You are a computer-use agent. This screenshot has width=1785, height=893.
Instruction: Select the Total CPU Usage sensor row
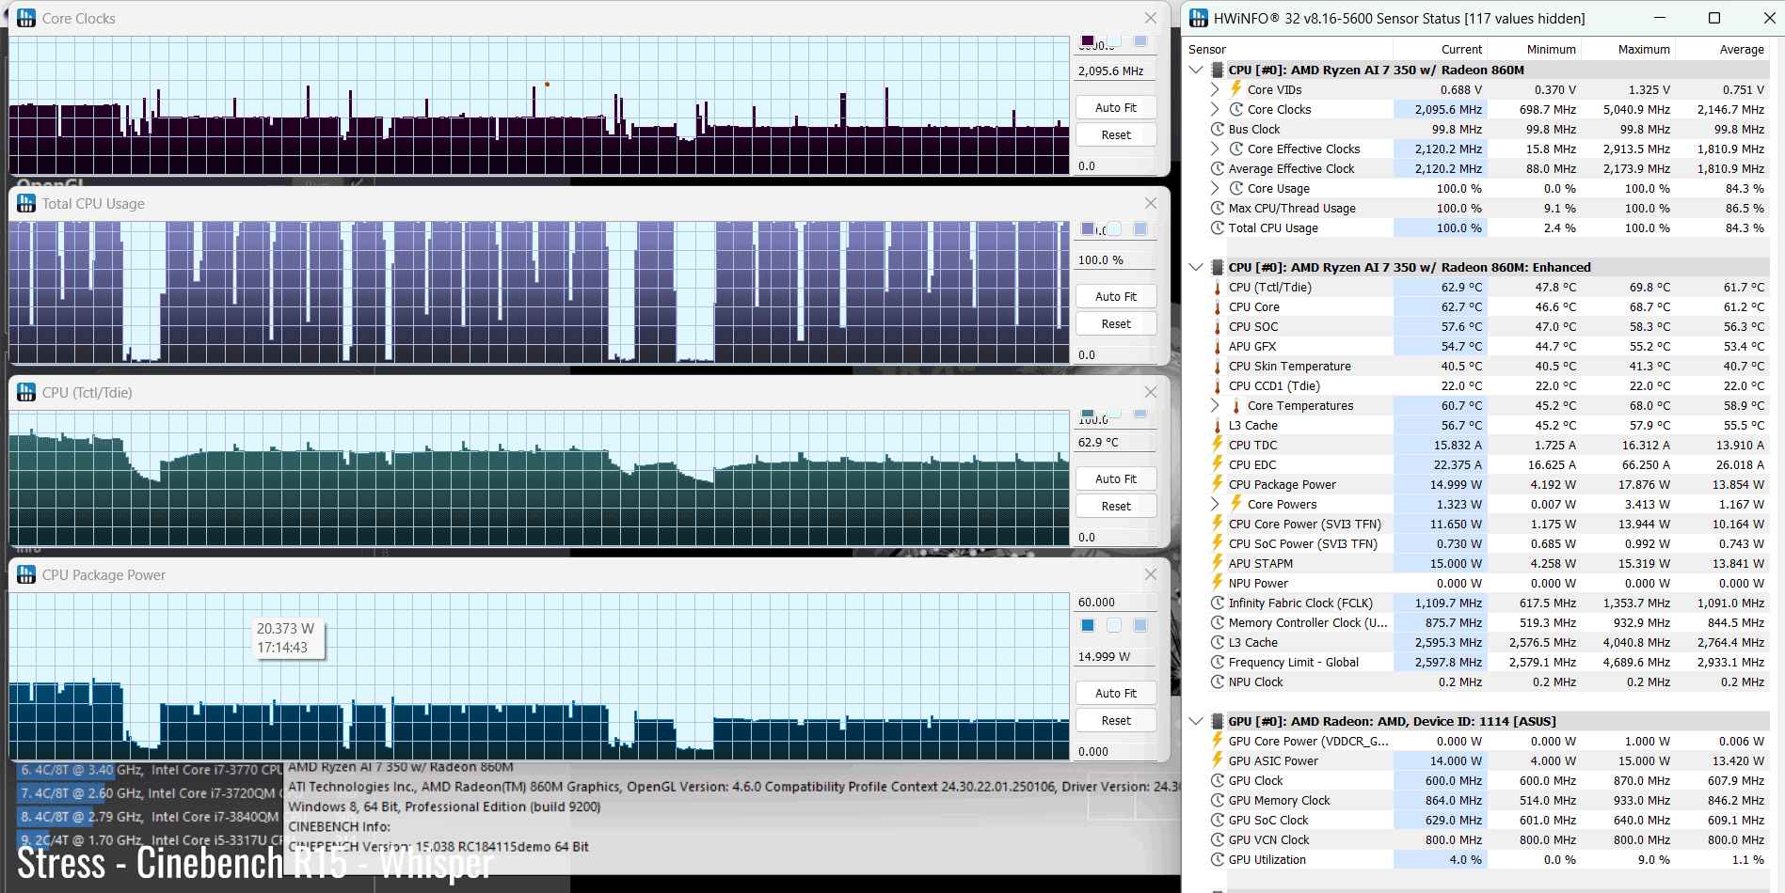click(1489, 228)
